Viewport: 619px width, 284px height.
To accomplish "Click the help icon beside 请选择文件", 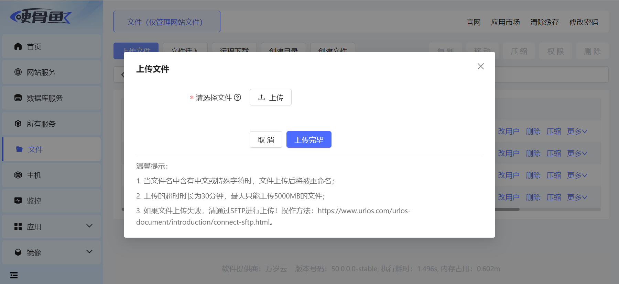I will (238, 98).
